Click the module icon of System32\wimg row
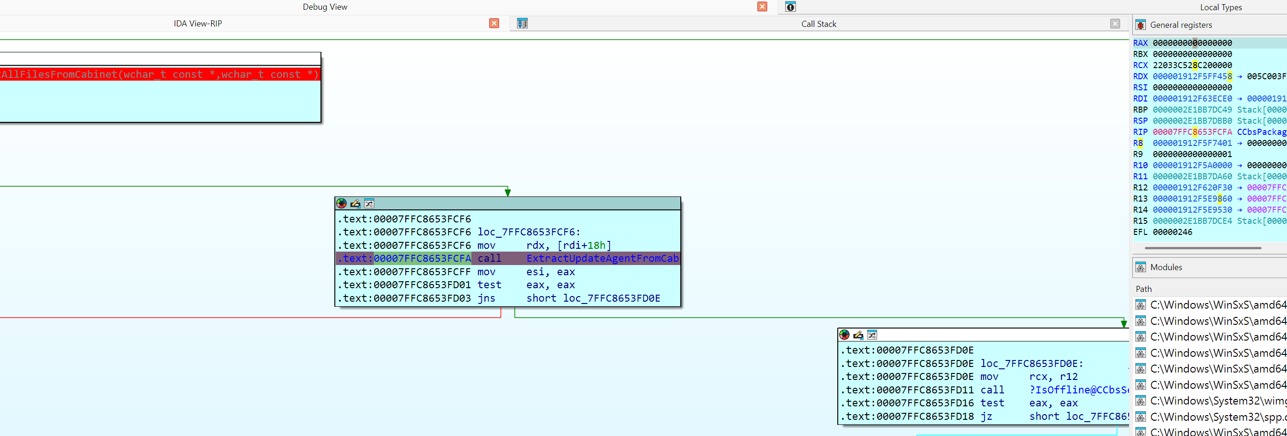This screenshot has height=436, width=1287. click(1141, 401)
